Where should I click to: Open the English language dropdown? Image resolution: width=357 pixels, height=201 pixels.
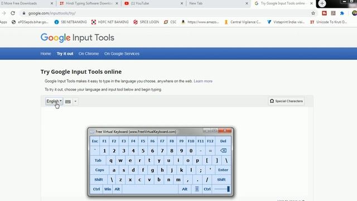coord(54,101)
